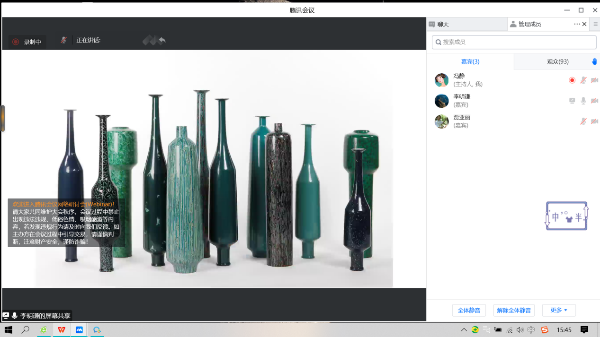Click the volume icon in system tray
The height and width of the screenshot is (337, 600).
click(x=520, y=330)
